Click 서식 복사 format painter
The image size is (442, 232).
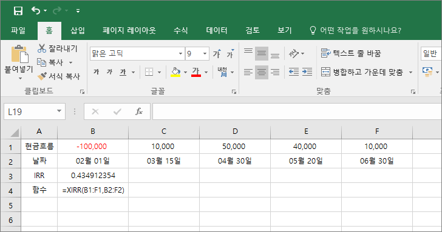click(59, 76)
